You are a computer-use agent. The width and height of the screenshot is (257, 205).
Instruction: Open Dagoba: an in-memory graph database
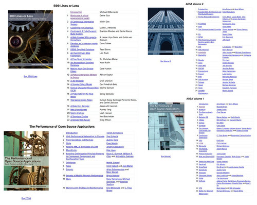[84, 45]
